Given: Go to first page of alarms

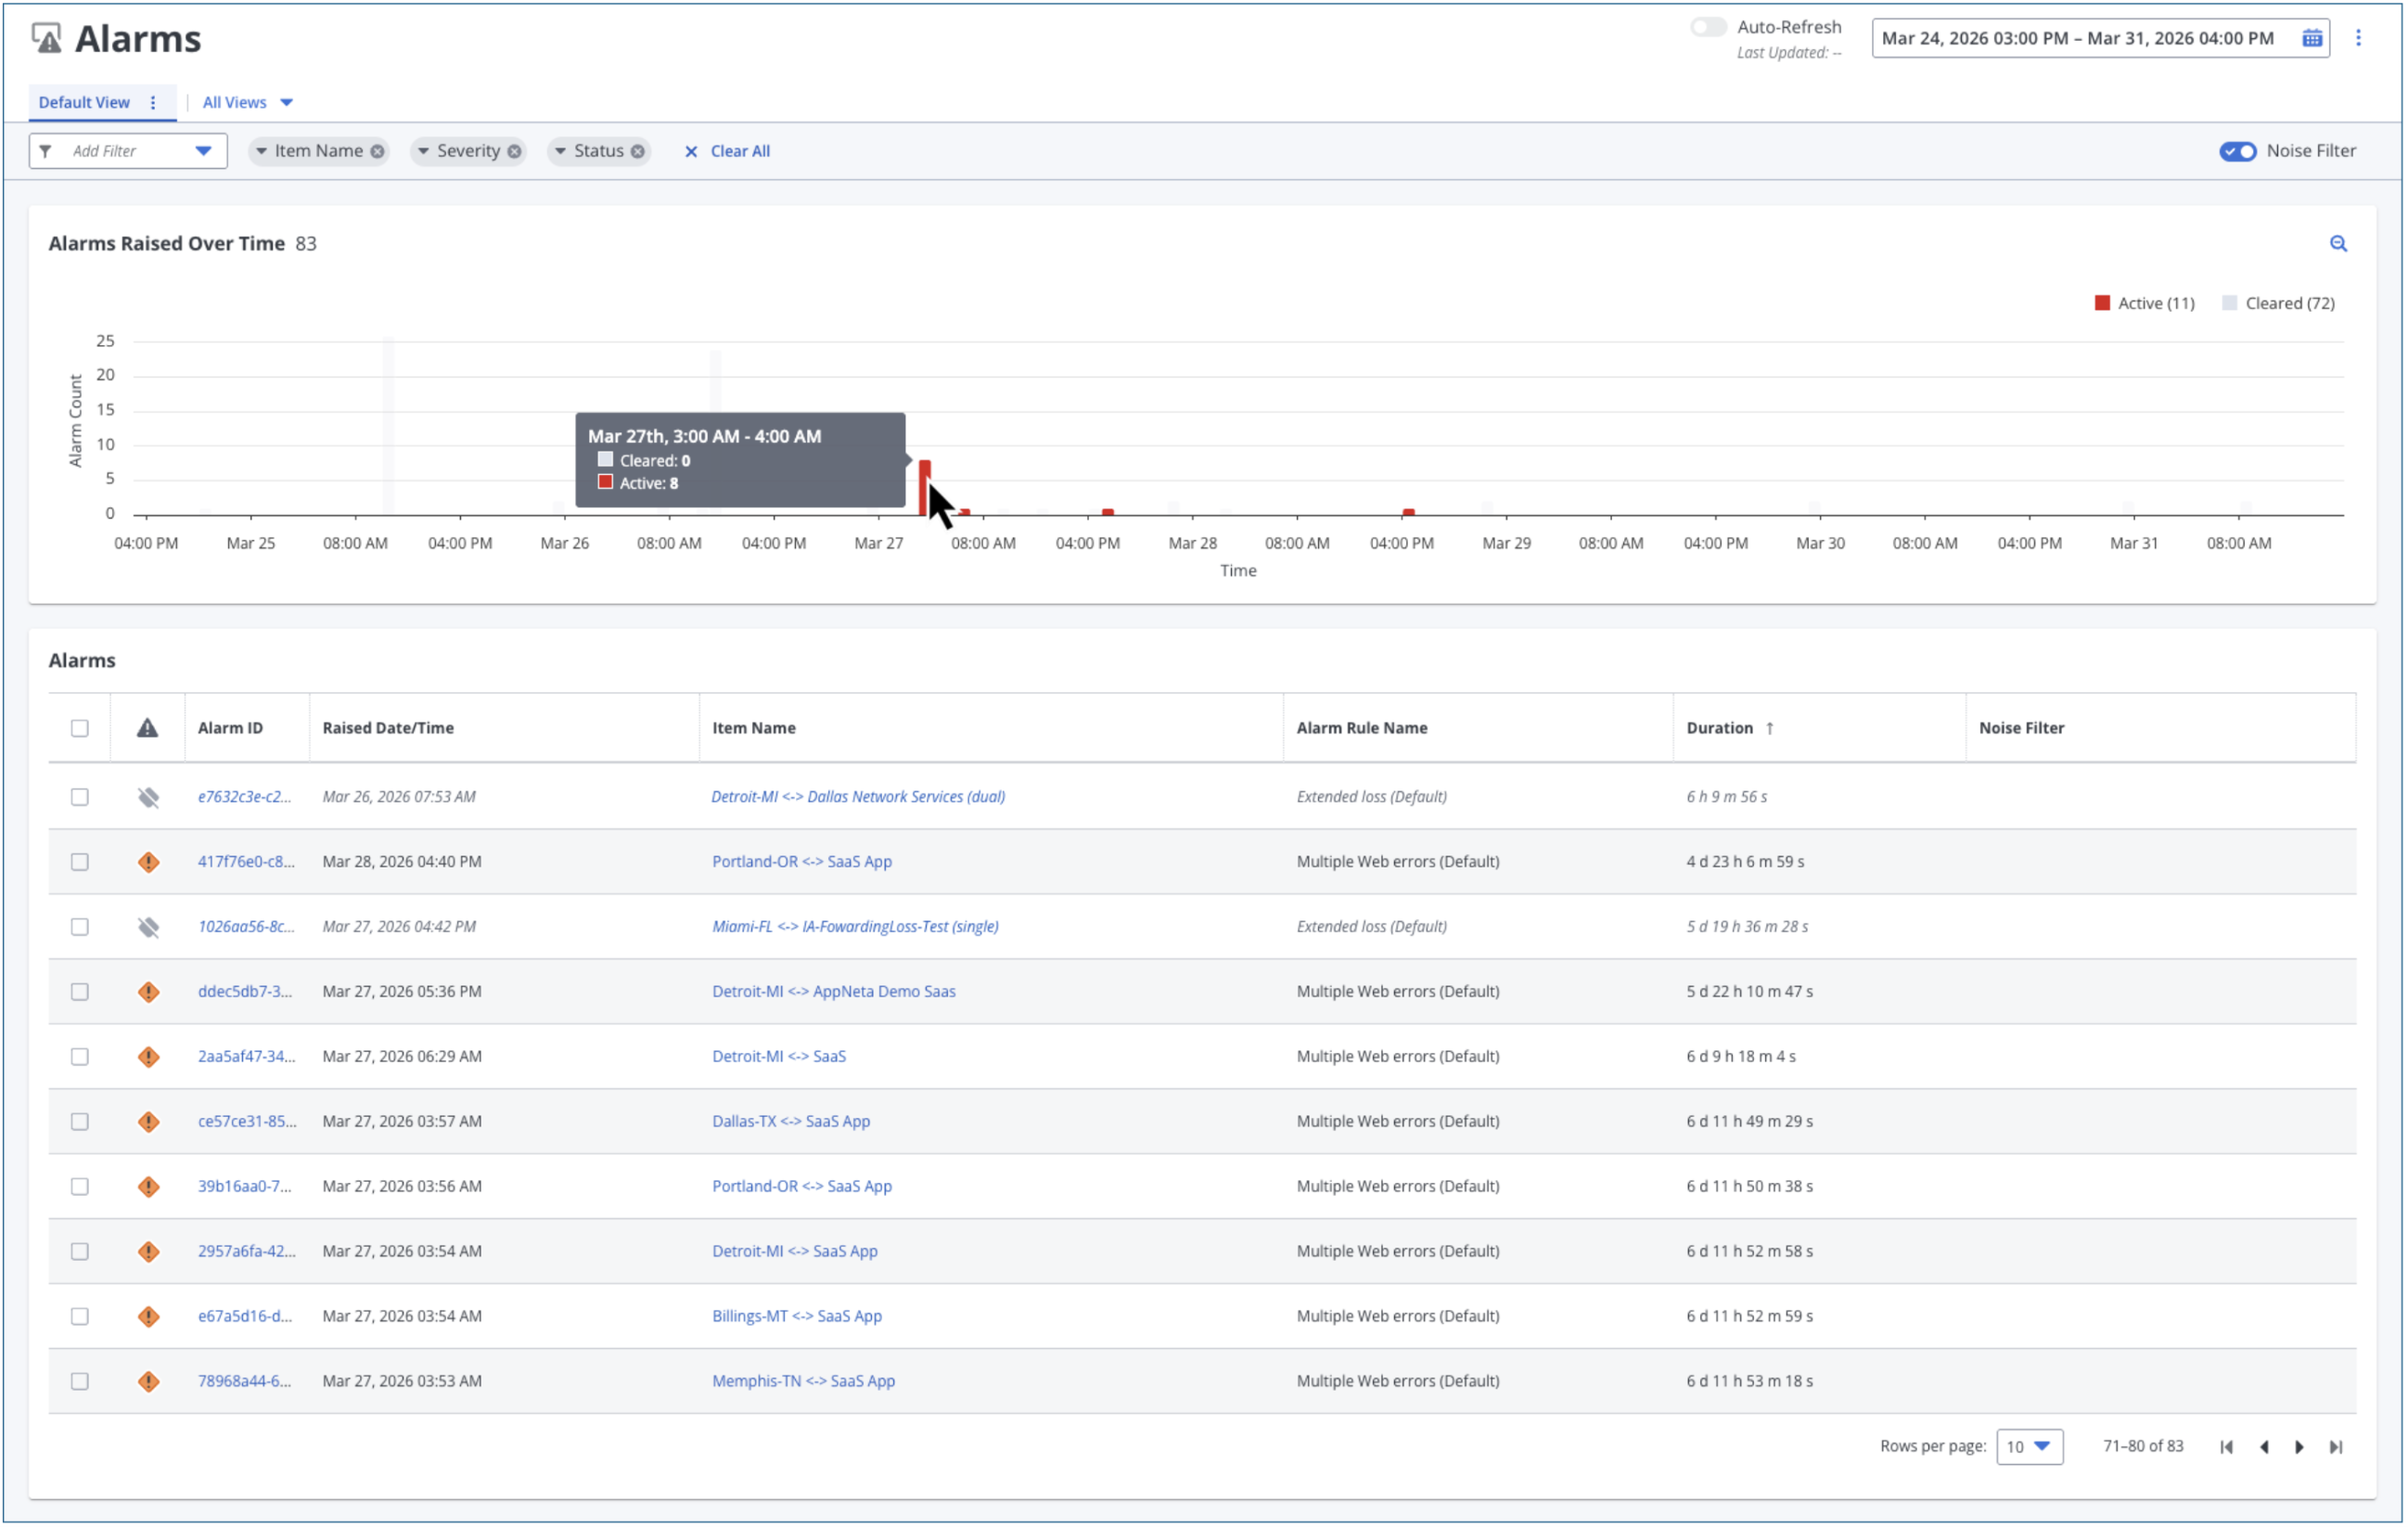Looking at the screenshot, I should (x=2226, y=1447).
